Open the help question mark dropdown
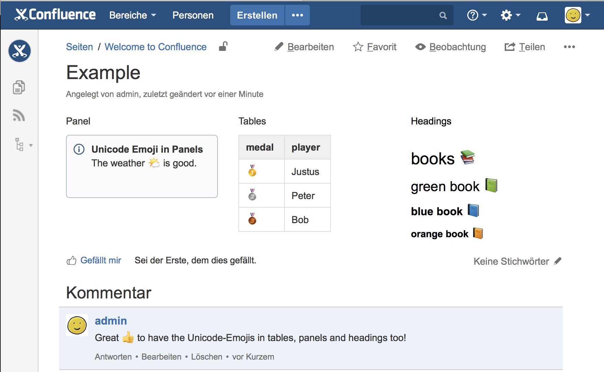This screenshot has width=604, height=372. (x=477, y=15)
